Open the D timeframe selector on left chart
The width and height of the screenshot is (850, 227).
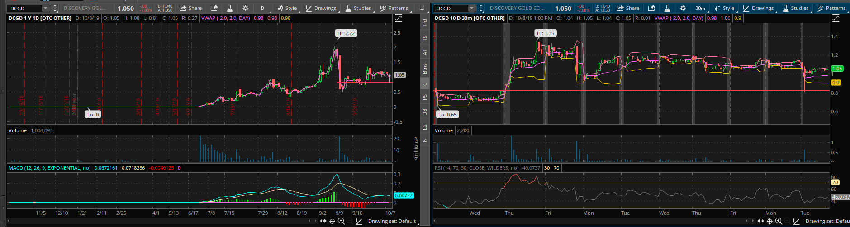click(262, 8)
